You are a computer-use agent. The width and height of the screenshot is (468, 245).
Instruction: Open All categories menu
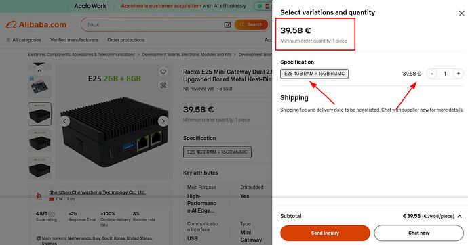pos(24,40)
